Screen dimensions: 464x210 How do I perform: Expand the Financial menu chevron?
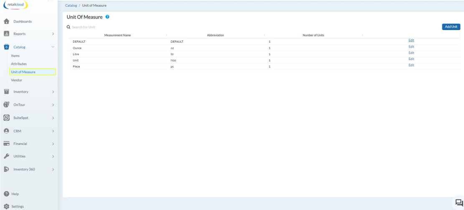click(53, 144)
